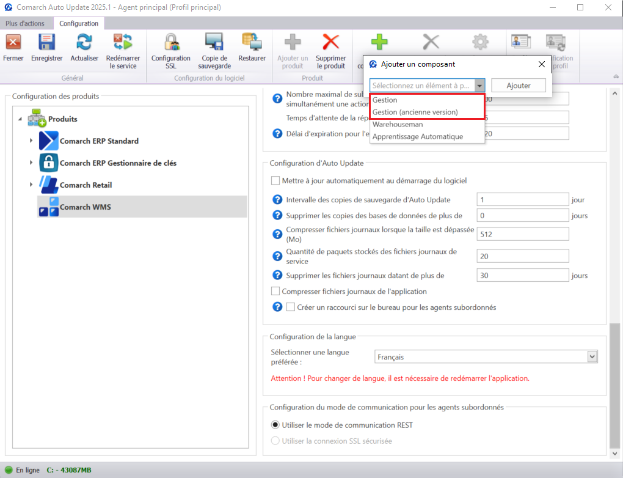The width and height of the screenshot is (623, 478).
Task: Click the green En ligne status indicator
Action: (9, 470)
